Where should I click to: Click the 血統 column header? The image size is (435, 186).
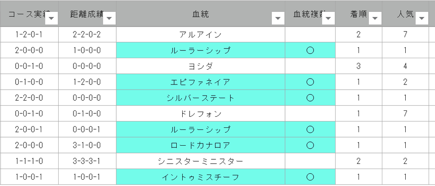(201, 14)
